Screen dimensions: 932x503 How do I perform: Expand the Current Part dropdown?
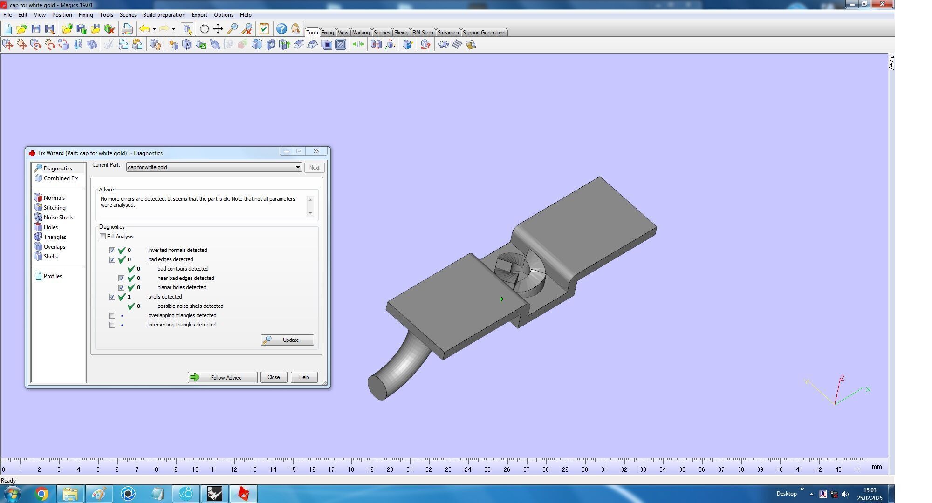[x=297, y=167]
